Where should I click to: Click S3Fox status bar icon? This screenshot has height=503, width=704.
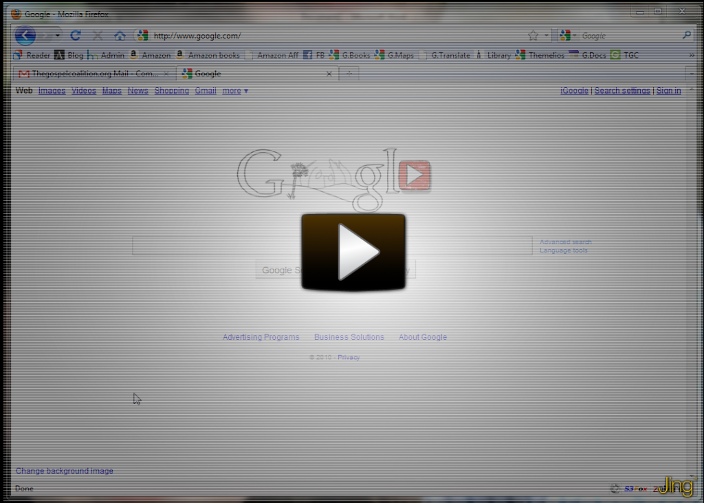point(635,489)
